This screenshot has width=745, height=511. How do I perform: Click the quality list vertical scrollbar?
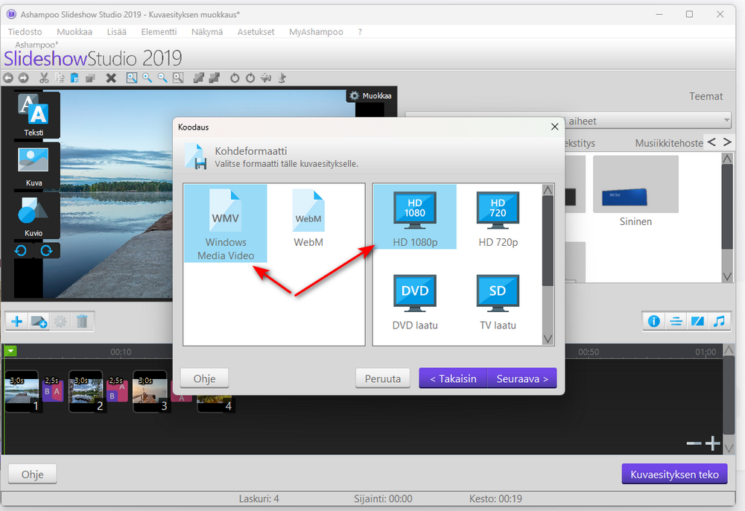click(x=548, y=264)
